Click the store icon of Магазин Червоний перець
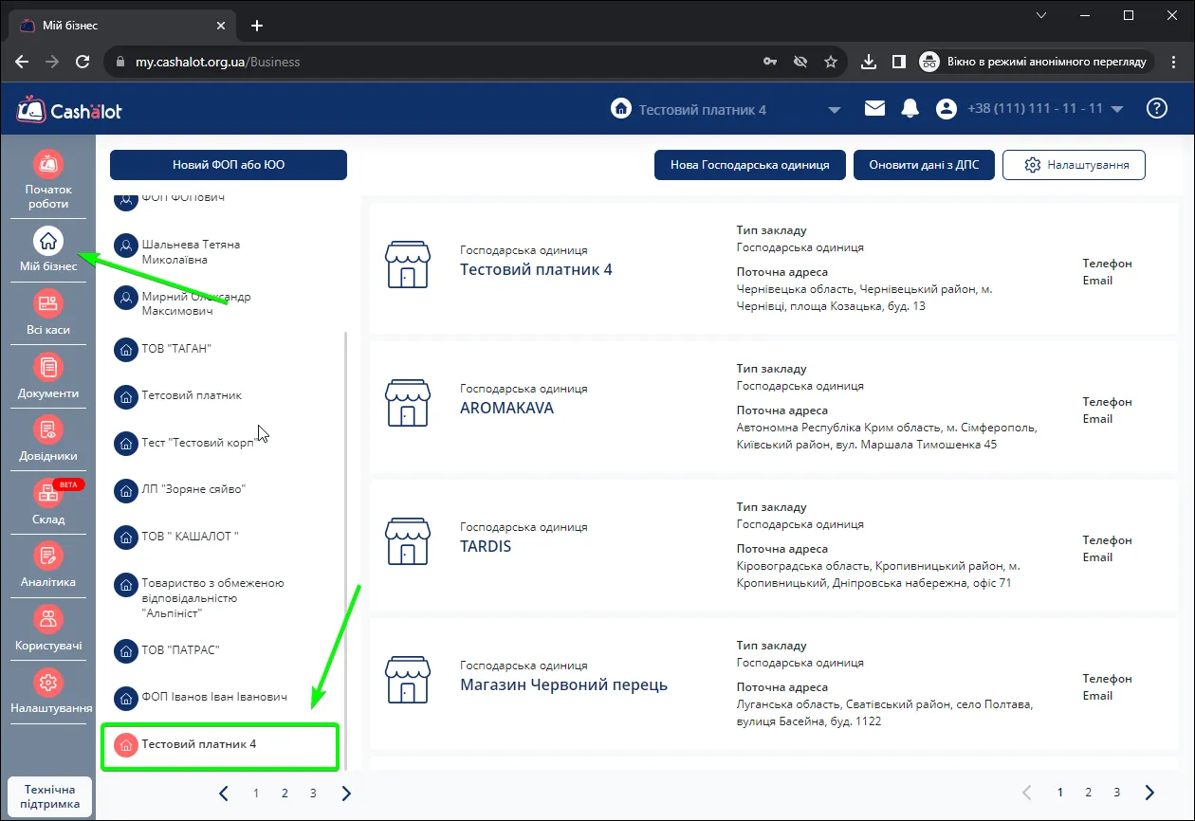This screenshot has width=1195, height=821. 408,680
